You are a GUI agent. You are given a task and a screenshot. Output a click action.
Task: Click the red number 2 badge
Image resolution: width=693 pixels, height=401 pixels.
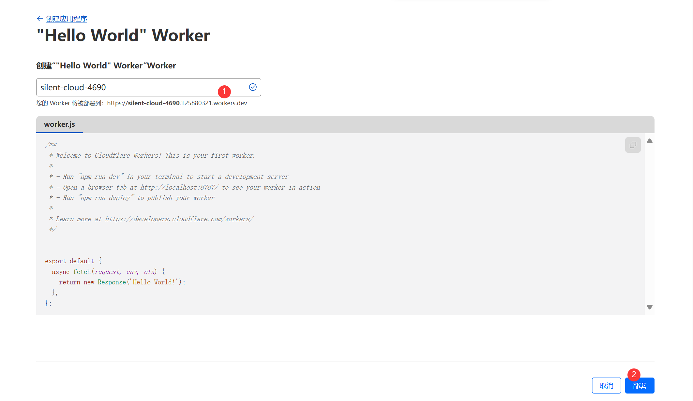[634, 375]
